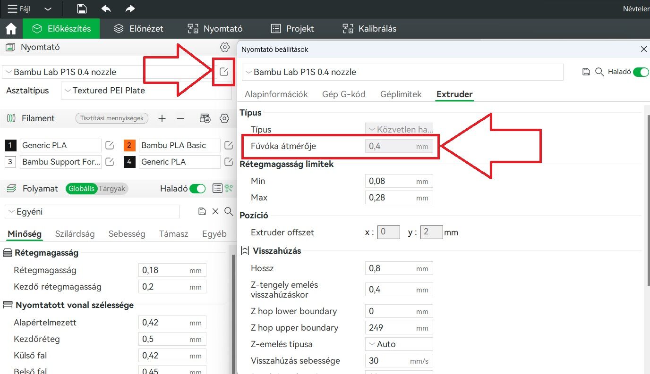Edit filament 1 Generic PLA preset
The height and width of the screenshot is (374, 650).
(x=110, y=145)
